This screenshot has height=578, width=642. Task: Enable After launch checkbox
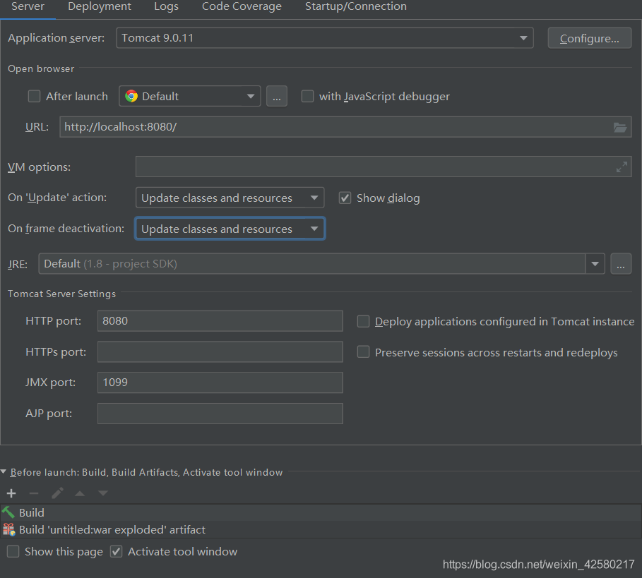pyautogui.click(x=34, y=96)
